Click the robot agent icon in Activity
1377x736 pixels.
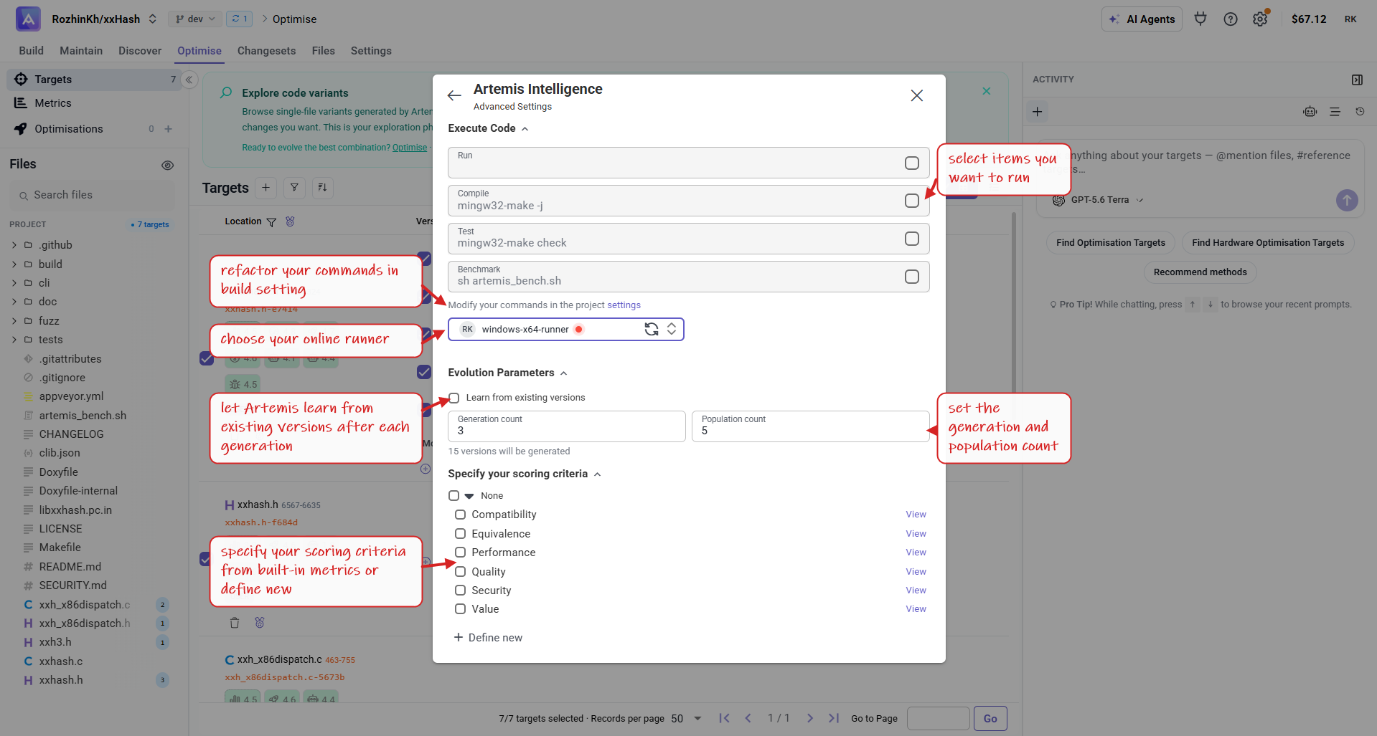pyautogui.click(x=1310, y=112)
